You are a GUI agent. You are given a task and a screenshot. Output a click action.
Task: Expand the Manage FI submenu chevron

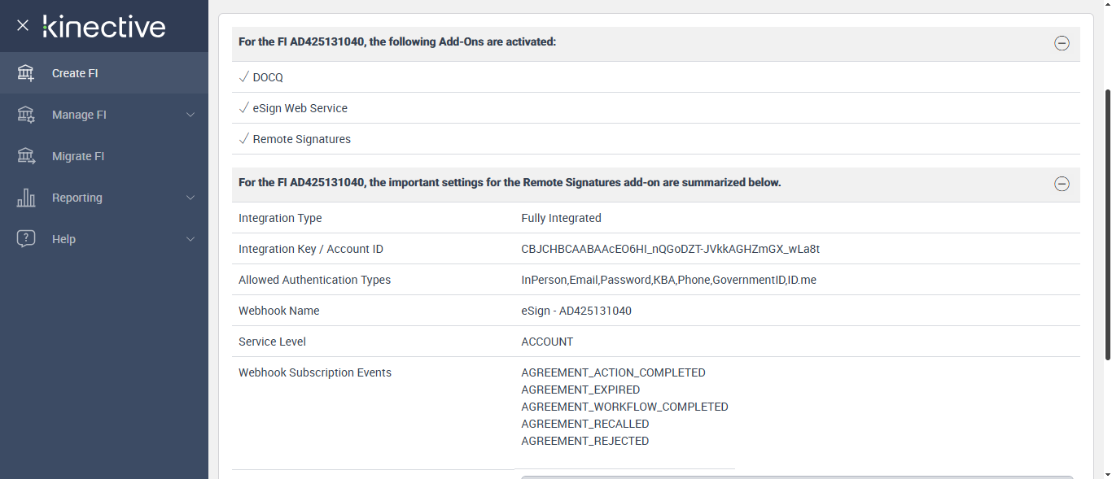(190, 115)
